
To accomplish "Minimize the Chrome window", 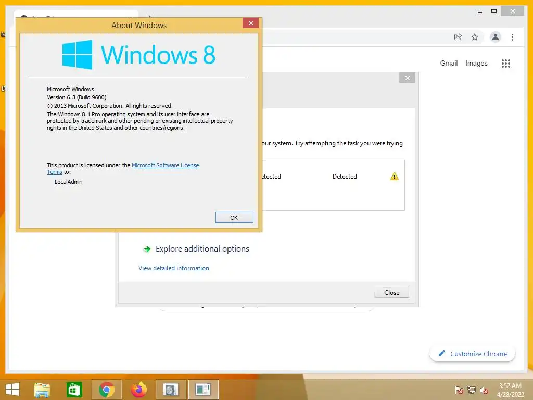I will pyautogui.click(x=479, y=11).
